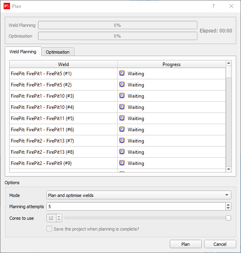Click the waiting clock icon for weld #4

coord(122,107)
